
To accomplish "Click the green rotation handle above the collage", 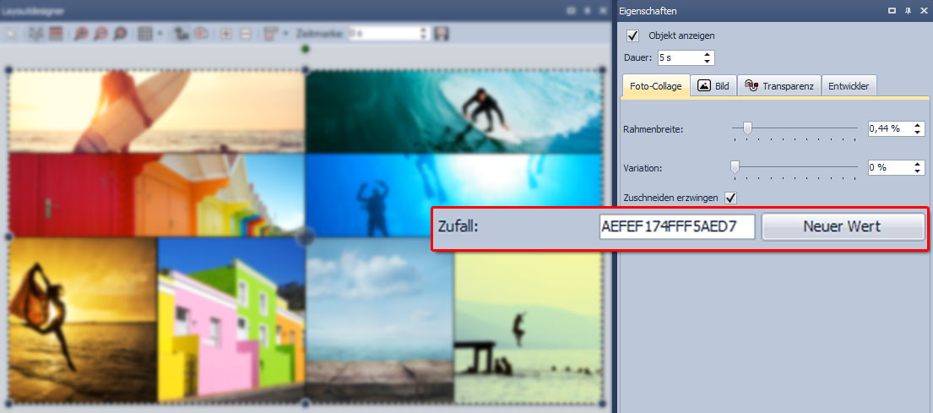I will pyautogui.click(x=306, y=49).
